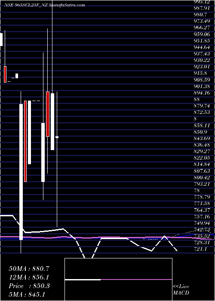Click the 959.06 price axis label
This screenshot has width=215, height=301.
point(202,34)
